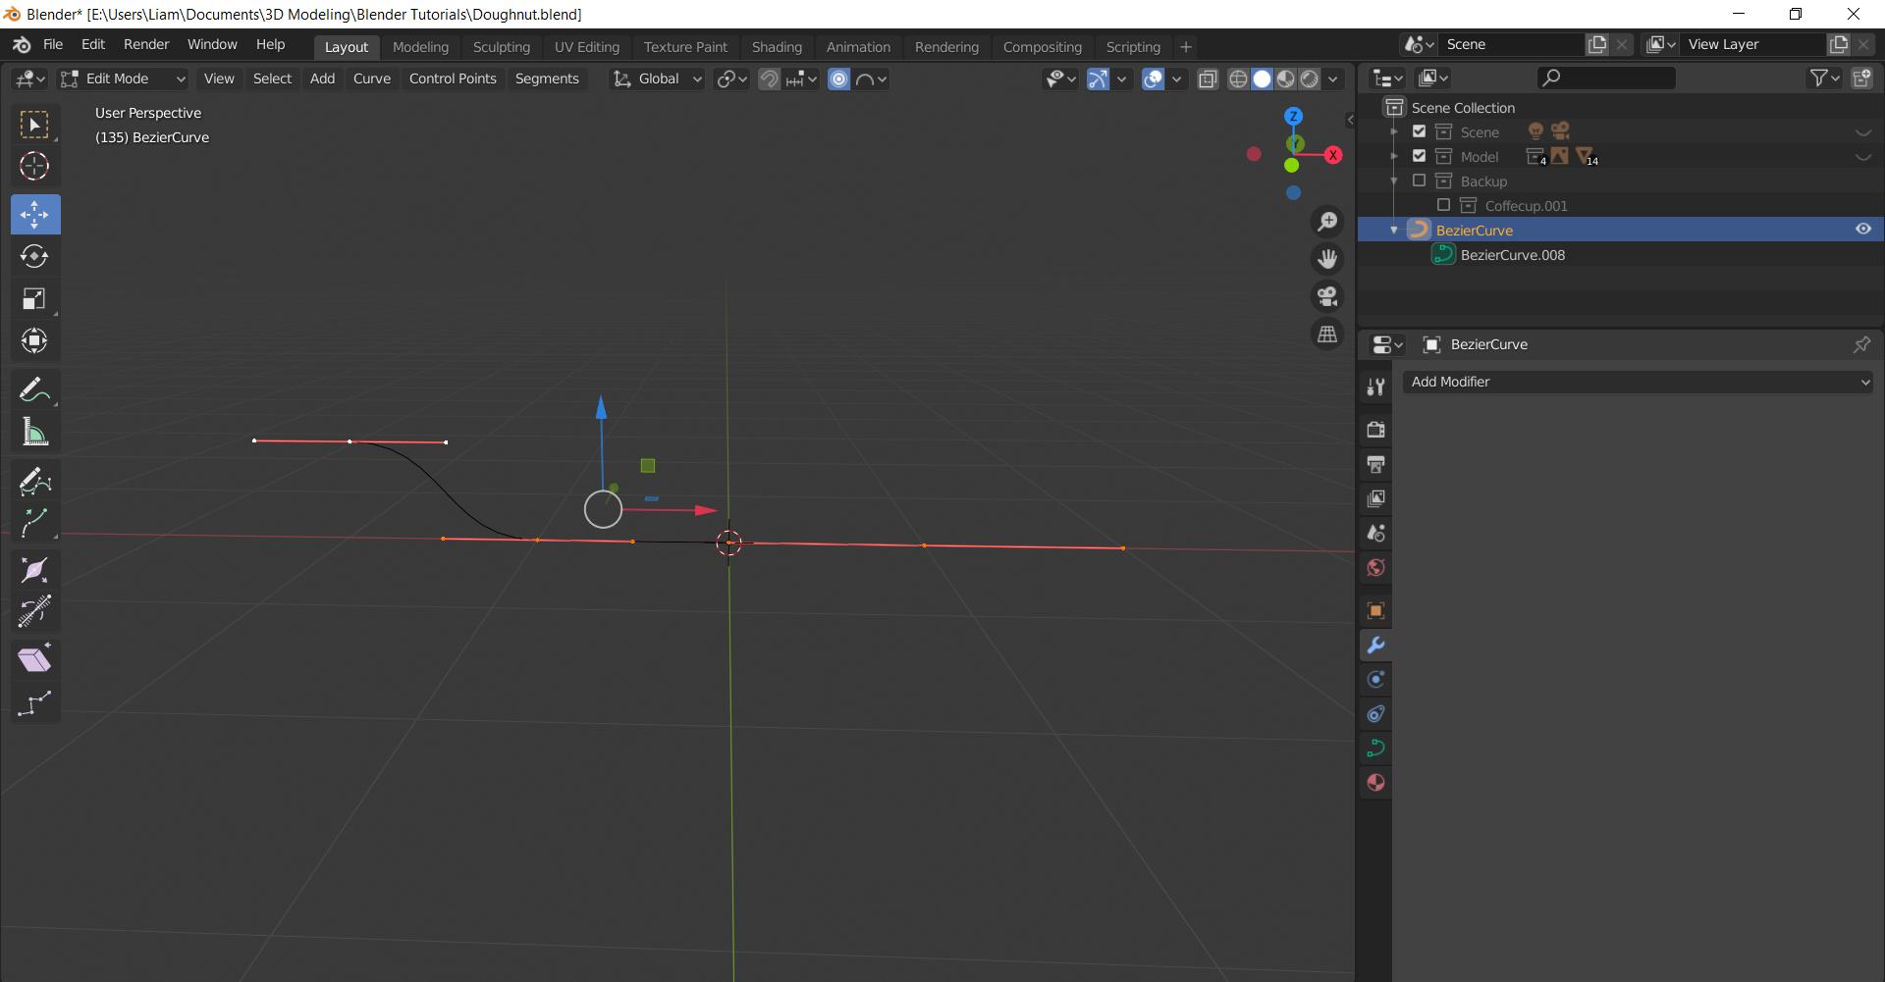
Task: Open the outliner filter dropdown
Action: (1824, 78)
